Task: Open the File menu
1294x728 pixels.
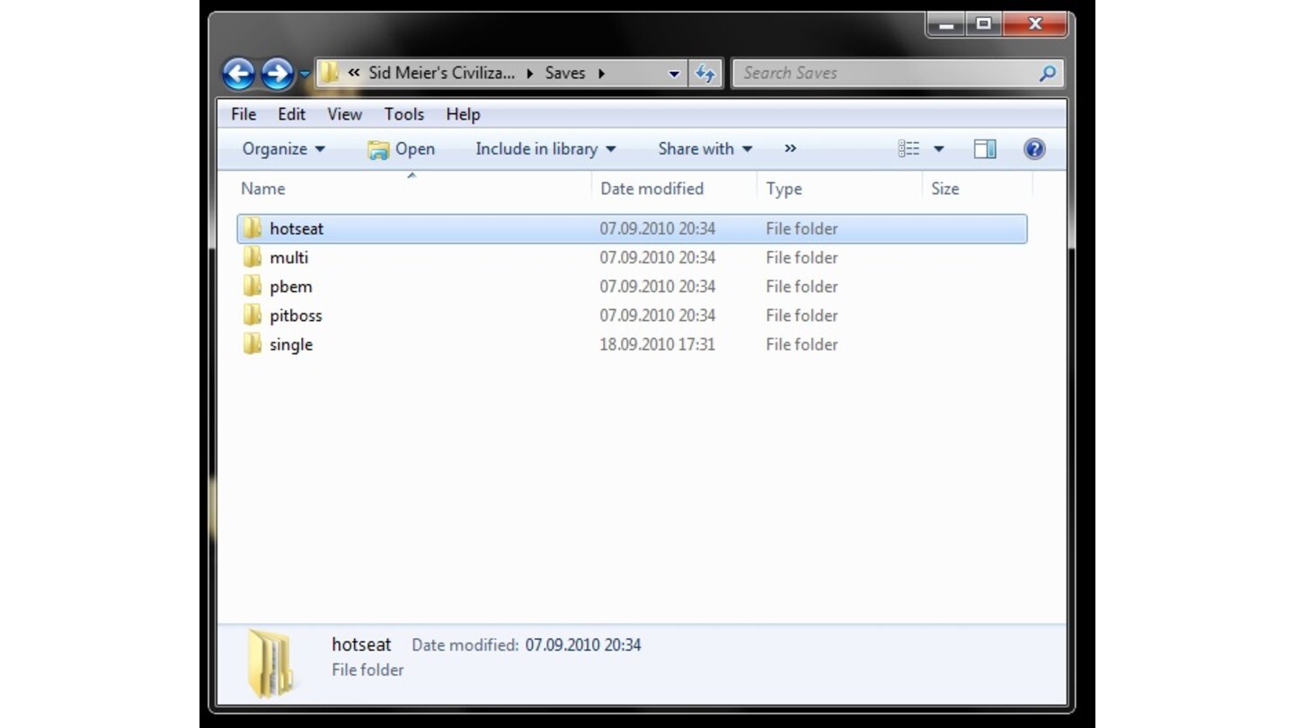Action: (x=244, y=114)
